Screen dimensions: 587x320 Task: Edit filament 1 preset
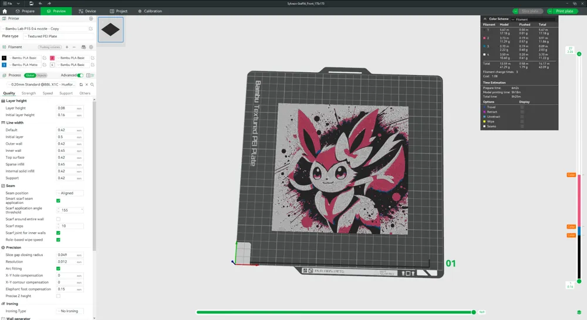click(45, 58)
